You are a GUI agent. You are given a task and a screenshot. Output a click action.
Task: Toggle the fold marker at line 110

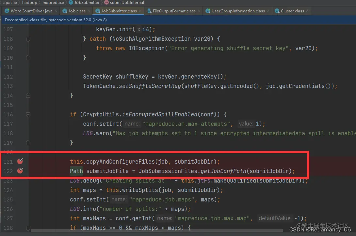pos(28,58)
